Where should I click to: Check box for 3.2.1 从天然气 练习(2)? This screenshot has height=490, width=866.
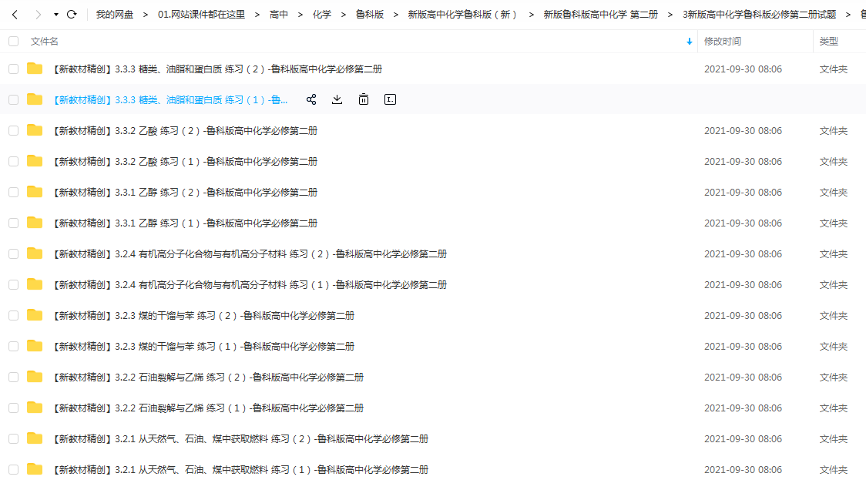coord(14,439)
